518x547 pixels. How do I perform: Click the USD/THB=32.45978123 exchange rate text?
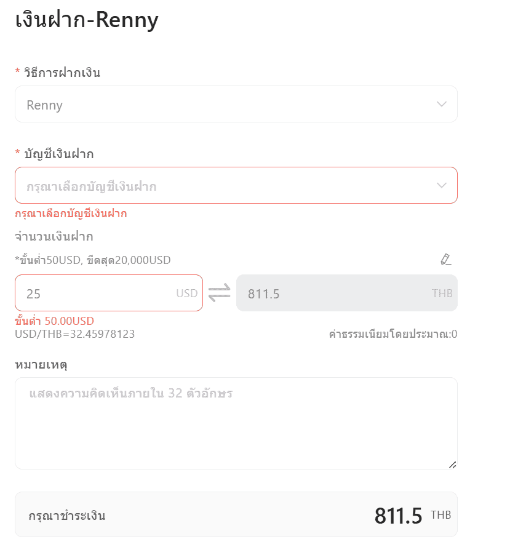tap(75, 334)
